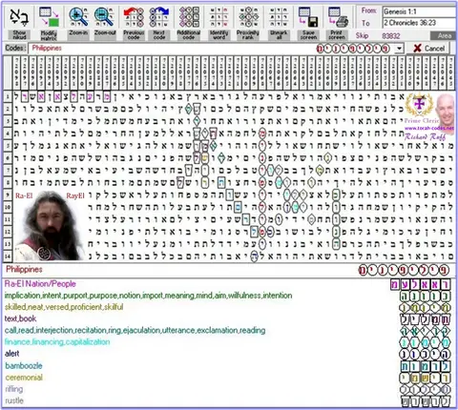458x410 pixels.
Task: Click the Hebrew letters beside Ra-El Nation/People
Action: [x=421, y=284]
